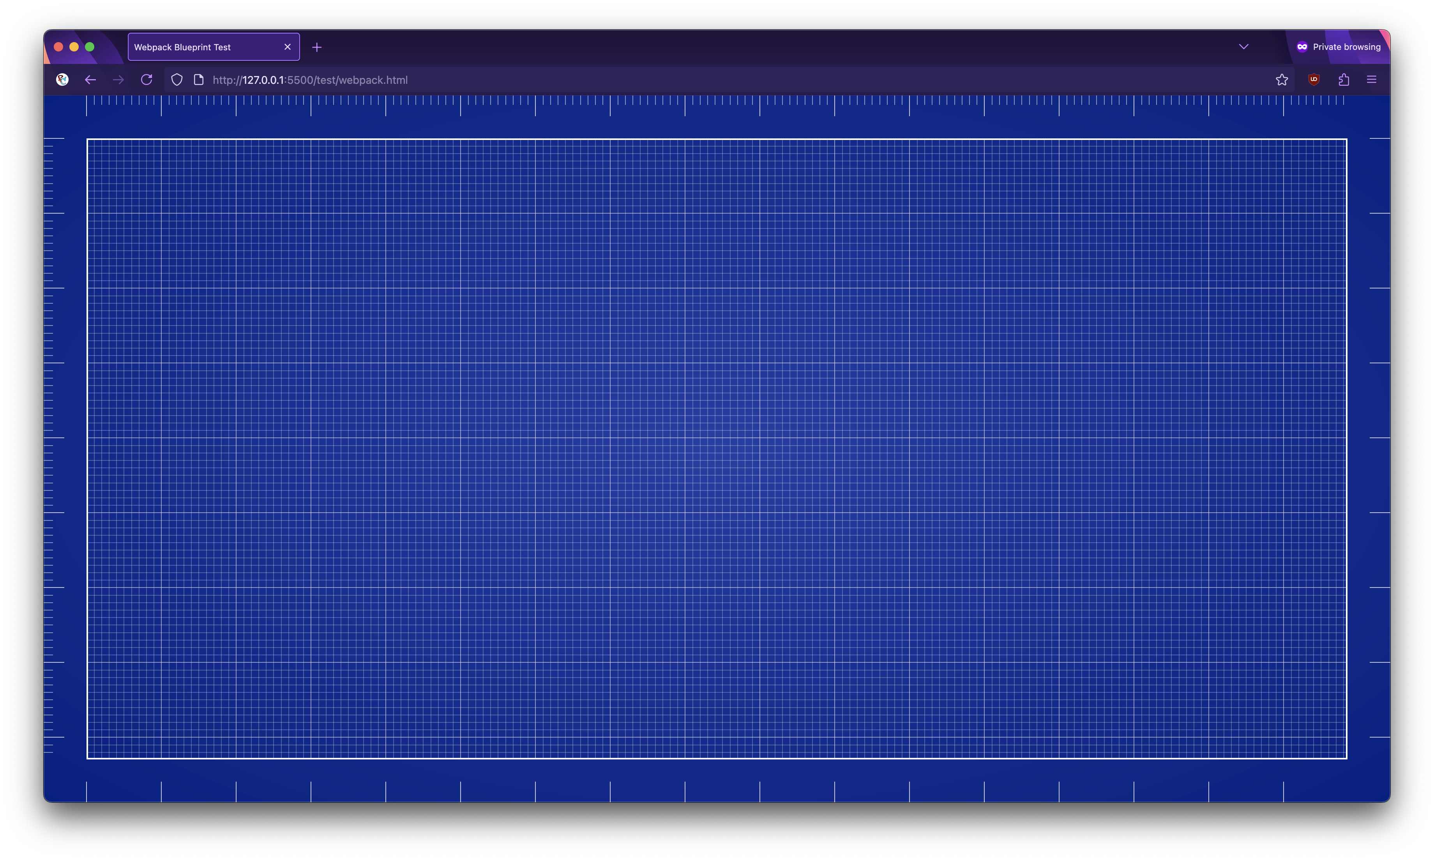Screen dimensions: 1434x860
Task: Go back to the previous page
Action: [x=90, y=80]
